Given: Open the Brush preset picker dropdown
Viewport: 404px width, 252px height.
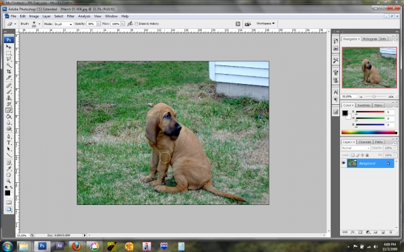Looking at the screenshot, I should point(39,24).
